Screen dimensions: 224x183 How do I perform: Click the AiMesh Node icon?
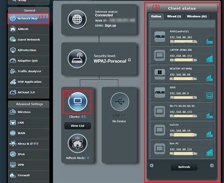[x=78, y=143]
